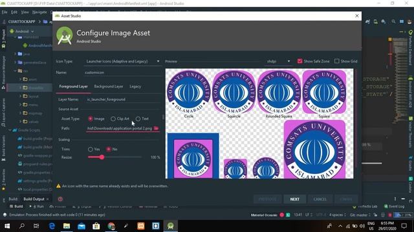This screenshot has height=232, width=414.
Task: Open the File menu
Action: (5, 12)
